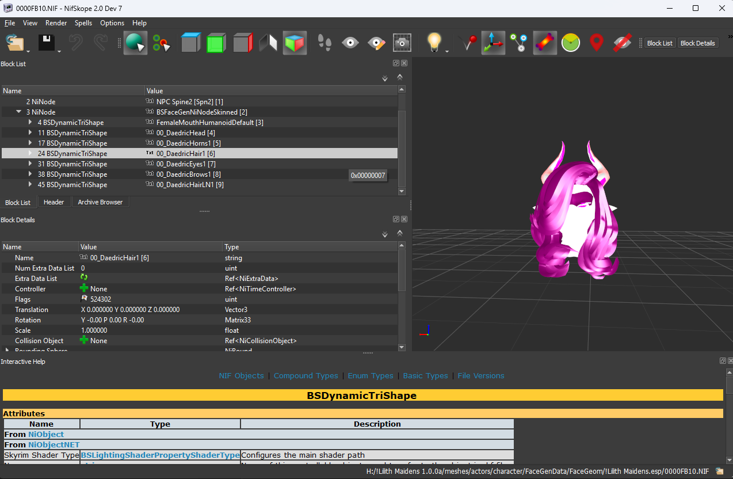Open the File menu
733x479 pixels.
pos(10,23)
